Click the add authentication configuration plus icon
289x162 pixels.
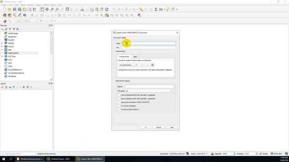pyautogui.click(x=153, y=65)
